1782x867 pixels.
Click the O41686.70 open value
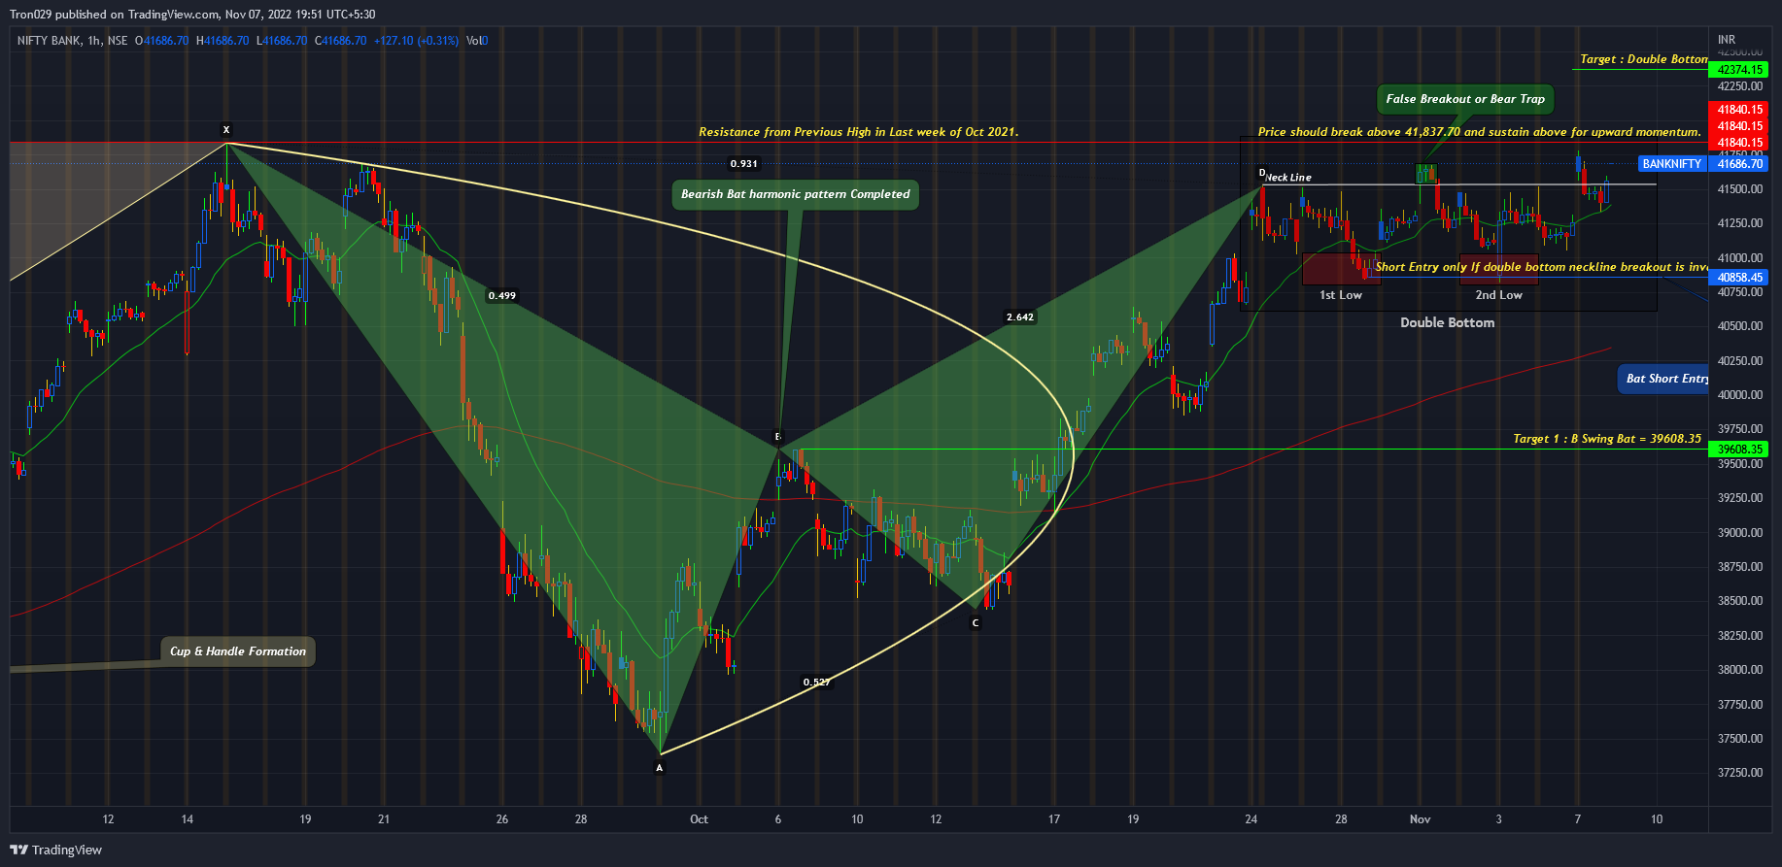tap(161, 41)
